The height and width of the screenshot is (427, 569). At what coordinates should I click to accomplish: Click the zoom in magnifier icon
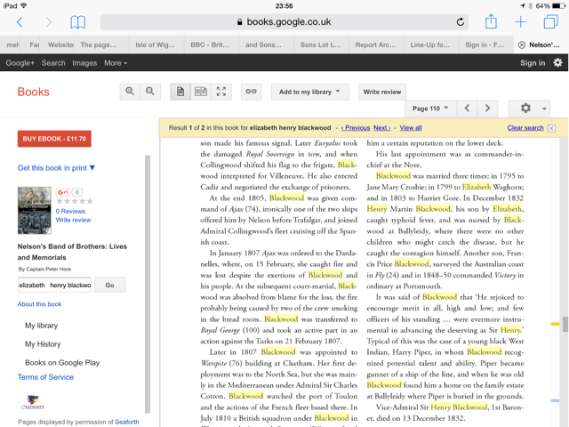(130, 92)
